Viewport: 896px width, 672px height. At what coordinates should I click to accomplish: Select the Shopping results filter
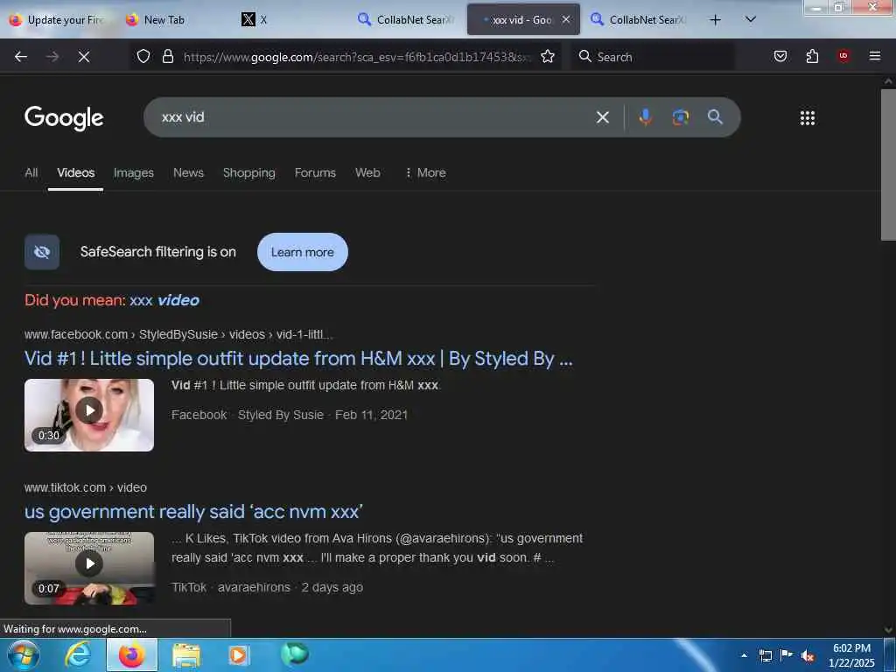click(x=249, y=172)
